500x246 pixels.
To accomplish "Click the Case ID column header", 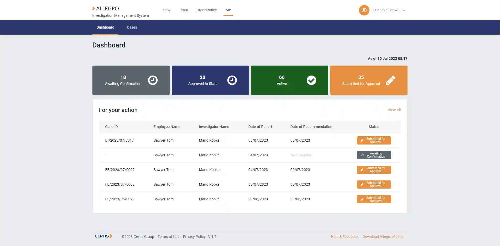I will tap(111, 127).
